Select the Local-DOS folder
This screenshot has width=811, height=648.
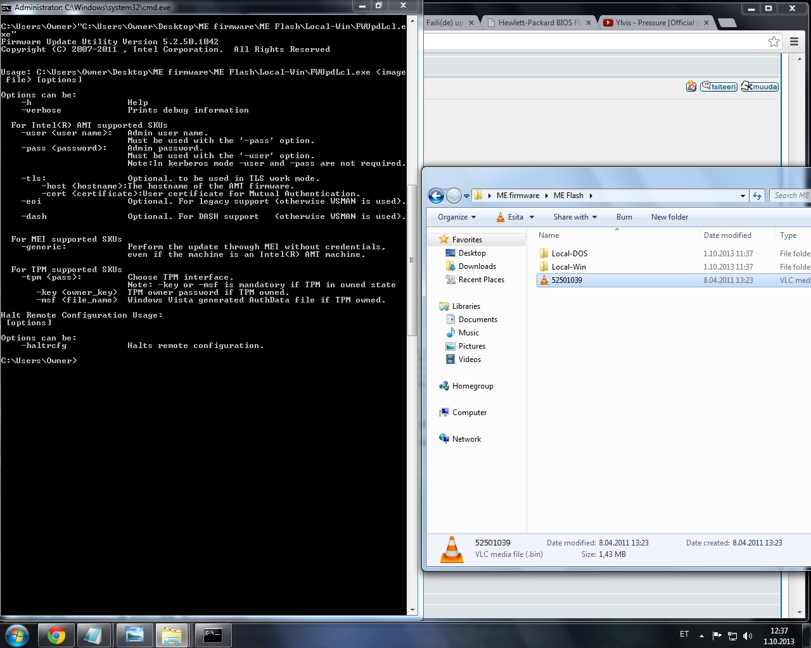(x=570, y=254)
